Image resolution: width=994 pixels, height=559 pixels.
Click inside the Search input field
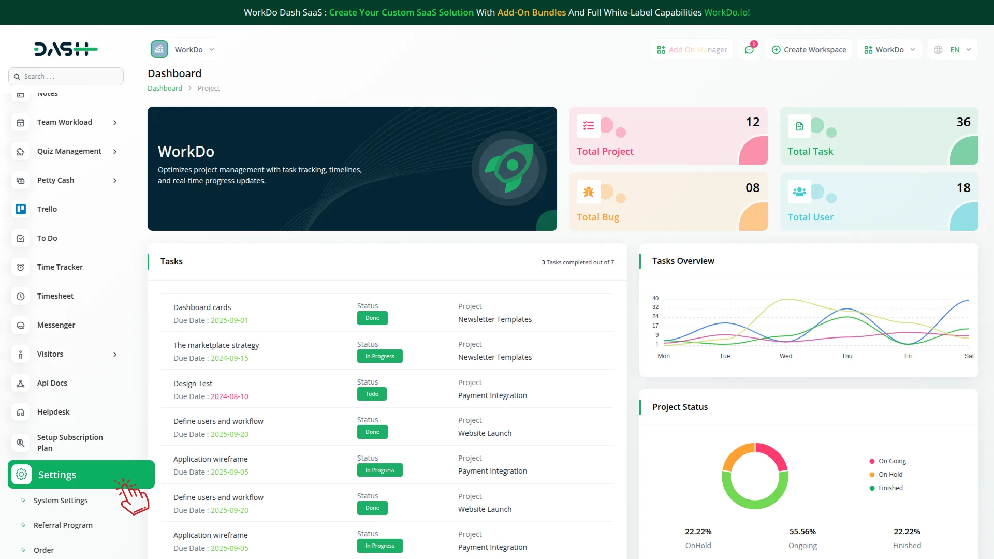[66, 76]
